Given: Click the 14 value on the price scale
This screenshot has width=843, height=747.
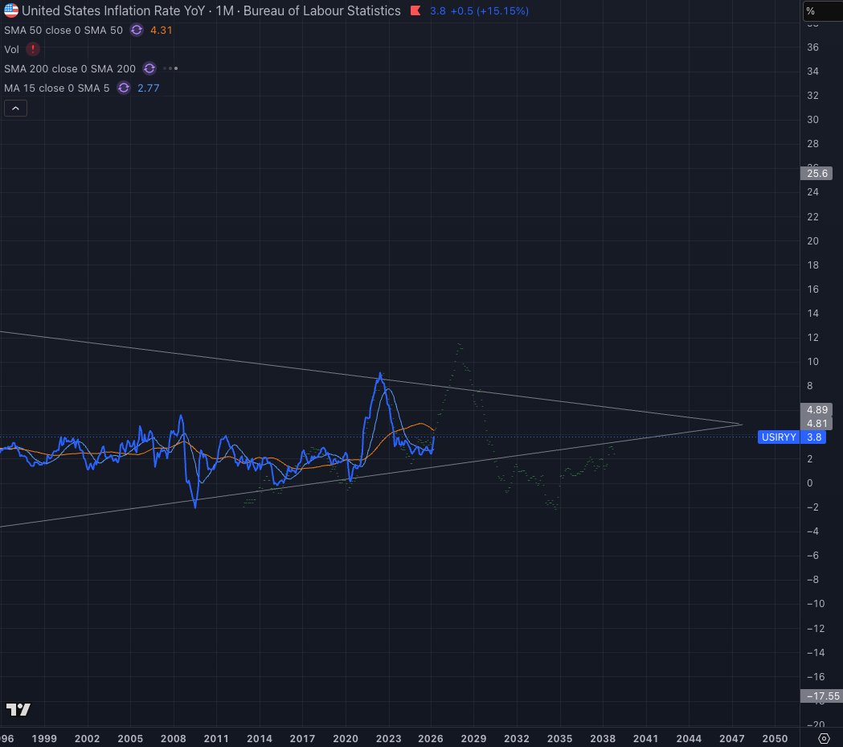Looking at the screenshot, I should (812, 313).
